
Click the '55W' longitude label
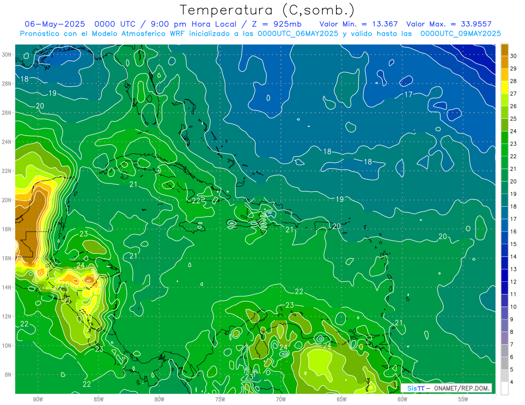tap(463, 399)
